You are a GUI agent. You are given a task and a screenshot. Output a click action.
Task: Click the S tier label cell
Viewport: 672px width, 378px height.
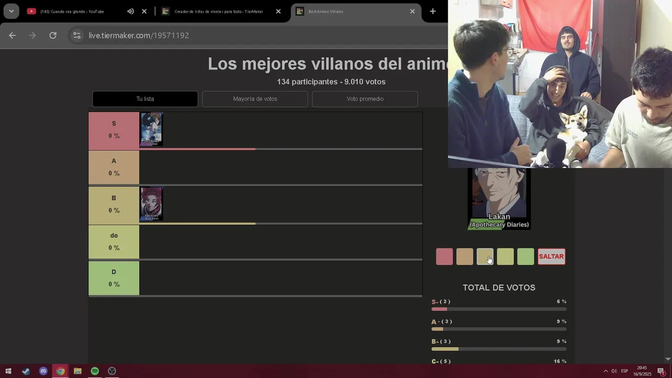pyautogui.click(x=114, y=130)
